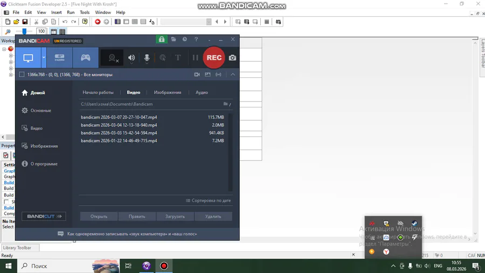Open the screen mode dropdown arrow
Viewport: 485px width, 273px height.
click(44, 58)
